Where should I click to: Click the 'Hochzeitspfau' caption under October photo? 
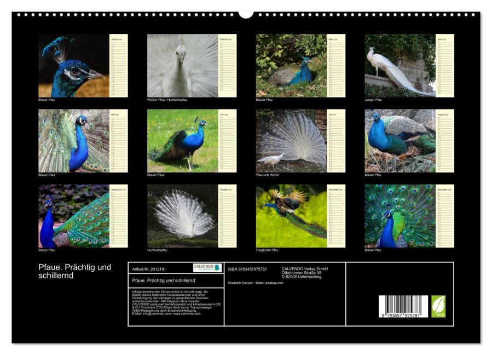point(157,250)
